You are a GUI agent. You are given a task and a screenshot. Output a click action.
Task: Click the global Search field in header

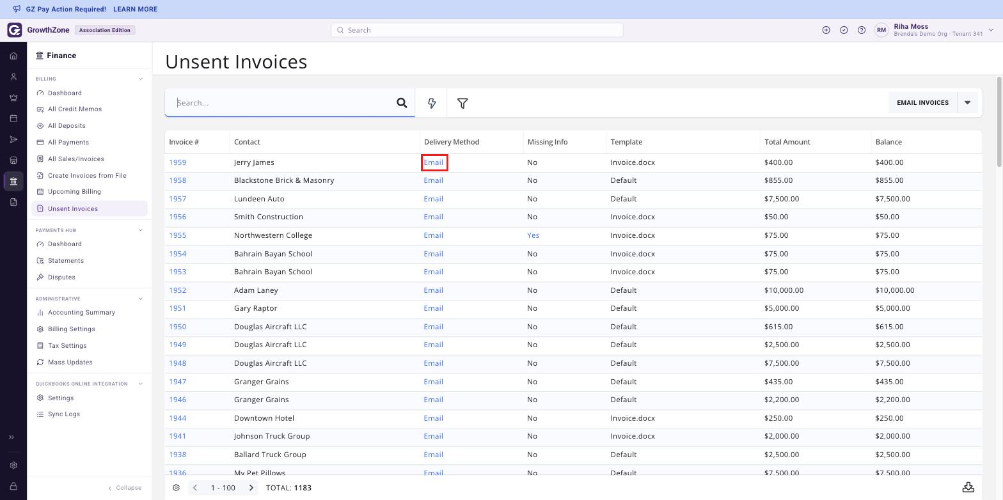(477, 30)
